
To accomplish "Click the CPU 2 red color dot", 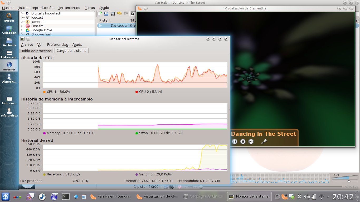I will click(x=137, y=92).
